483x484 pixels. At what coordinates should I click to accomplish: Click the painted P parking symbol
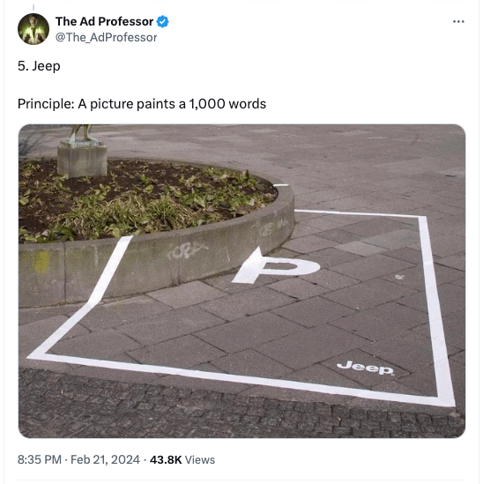(276, 266)
